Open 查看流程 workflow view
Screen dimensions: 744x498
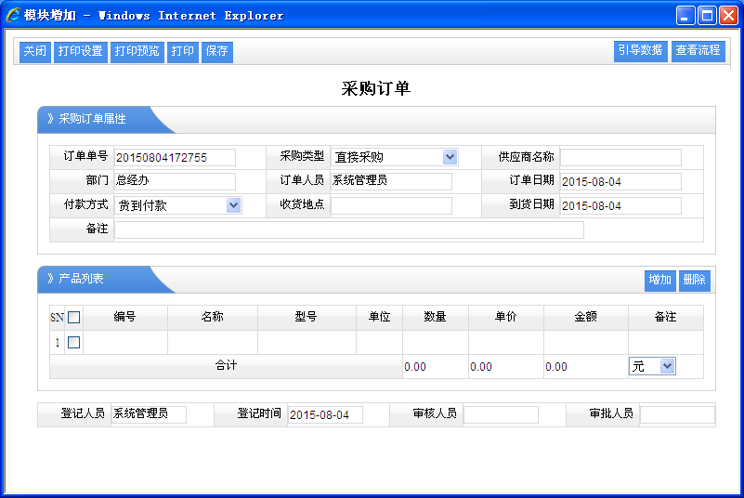[698, 51]
